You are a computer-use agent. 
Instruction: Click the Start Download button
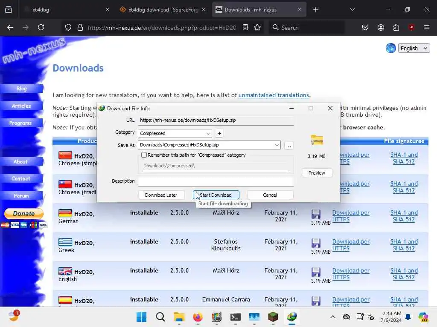coord(216,195)
